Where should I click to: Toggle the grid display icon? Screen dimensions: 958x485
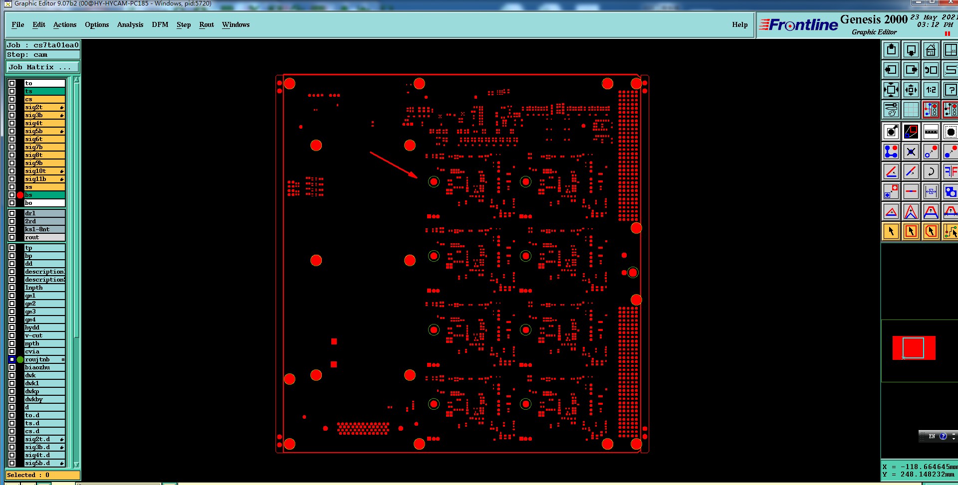click(911, 110)
